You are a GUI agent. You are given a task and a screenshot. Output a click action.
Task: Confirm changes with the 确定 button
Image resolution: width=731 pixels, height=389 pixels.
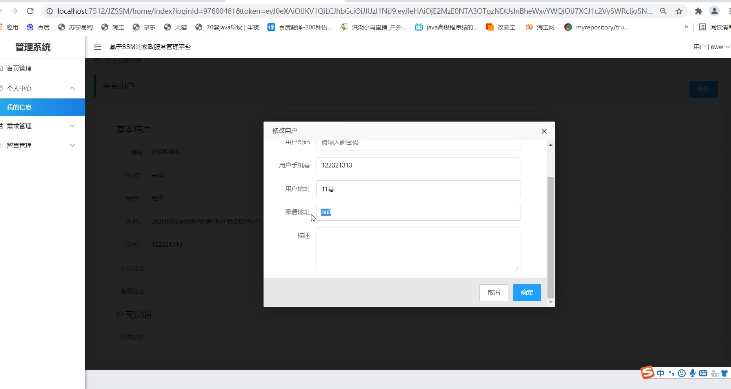click(527, 293)
